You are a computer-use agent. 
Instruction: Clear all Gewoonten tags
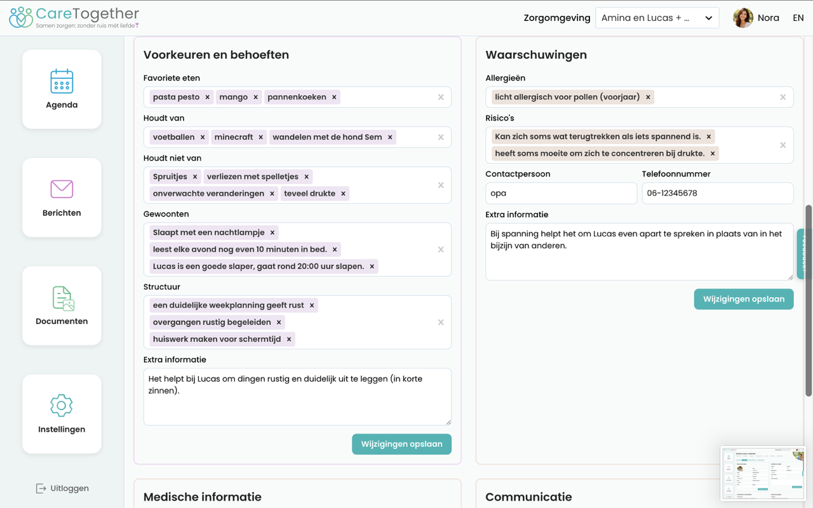[441, 250]
